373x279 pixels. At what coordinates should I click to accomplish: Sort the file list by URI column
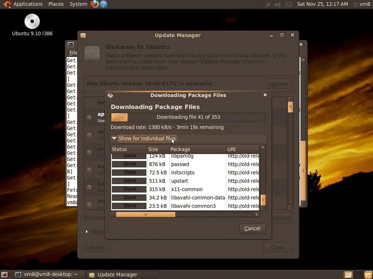(243, 149)
